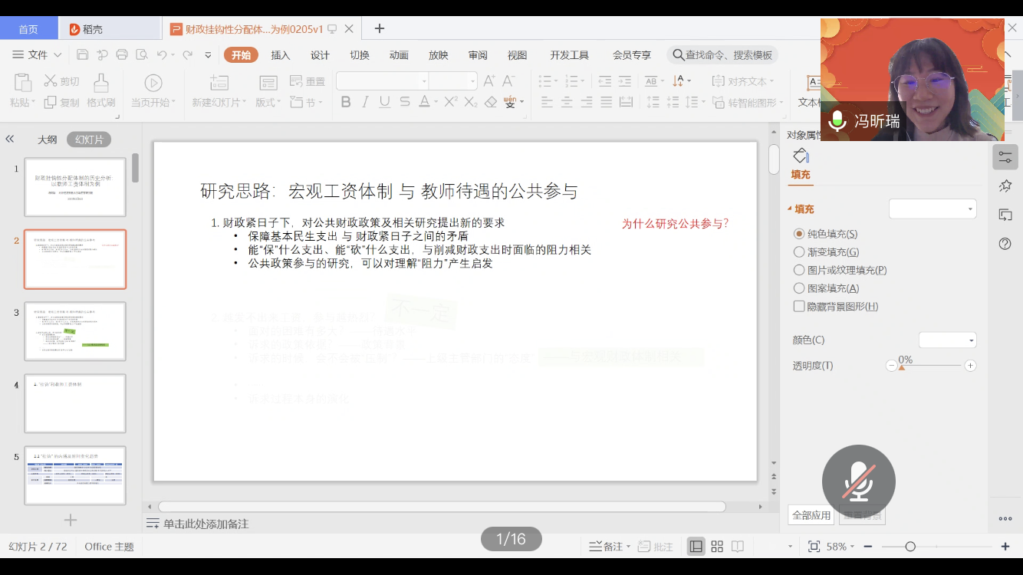The width and height of the screenshot is (1023, 575).
Task: Click the Strikethrough text icon
Action: [x=405, y=102]
